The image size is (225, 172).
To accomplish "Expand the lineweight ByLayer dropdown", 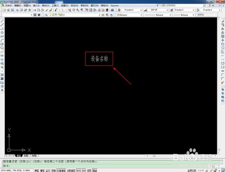I will coord(193,15).
